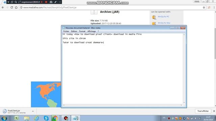The width and height of the screenshot is (216, 121).
Task: Take a screenshot with Bandicam's camera icon
Action: coord(51,2)
